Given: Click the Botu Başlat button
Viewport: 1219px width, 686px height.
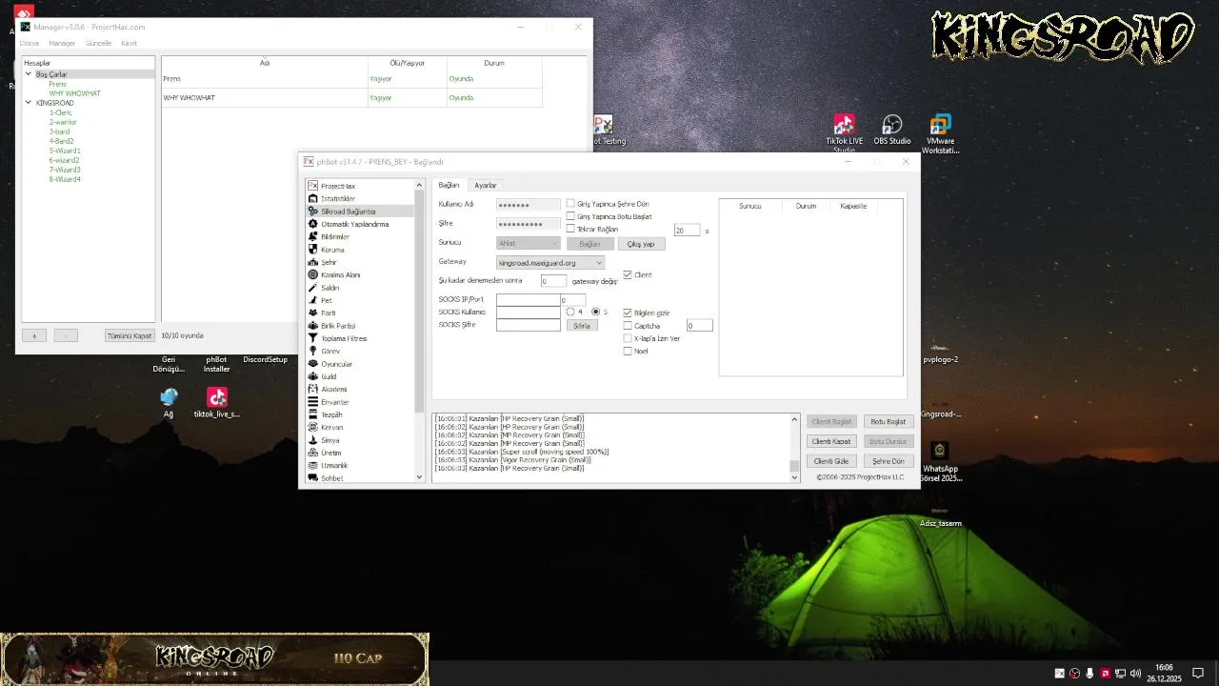Looking at the screenshot, I should 889,421.
